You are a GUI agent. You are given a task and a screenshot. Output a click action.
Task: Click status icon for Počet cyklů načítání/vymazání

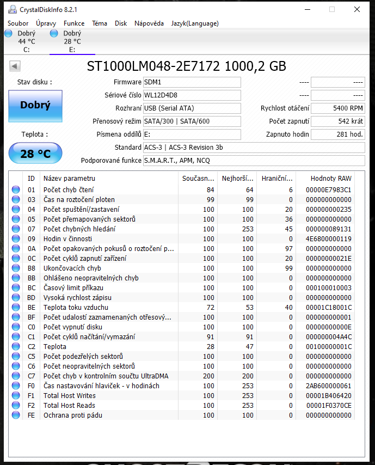point(16,336)
